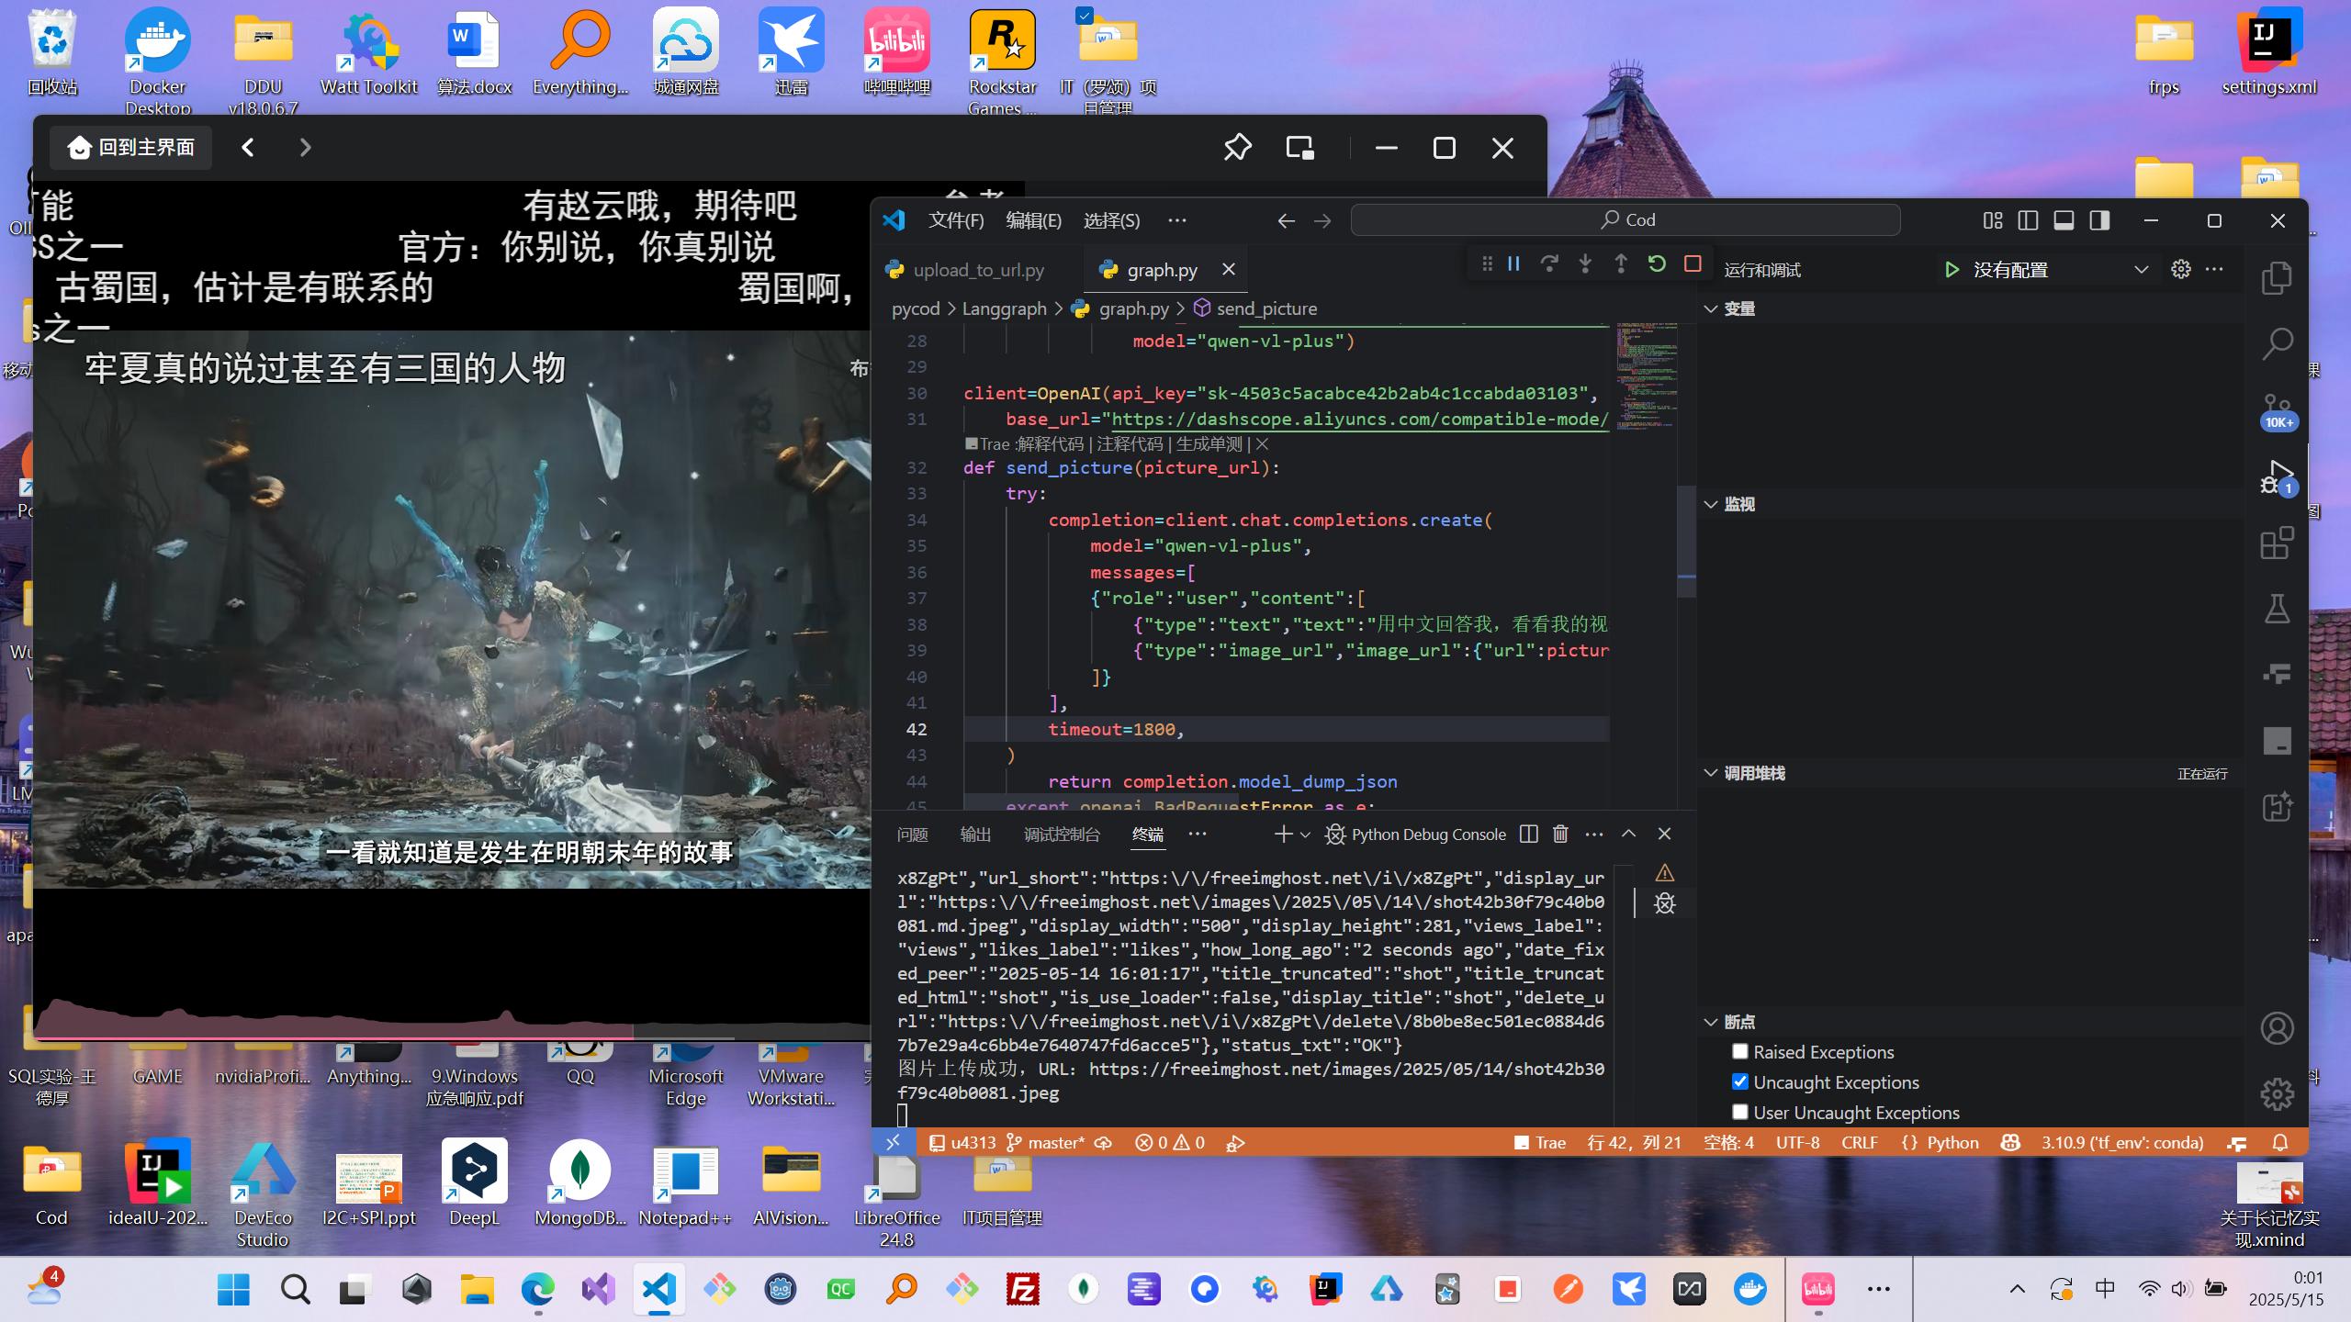The height and width of the screenshot is (1322, 2351).
Task: Close the graph.py editor tab
Action: (1228, 269)
